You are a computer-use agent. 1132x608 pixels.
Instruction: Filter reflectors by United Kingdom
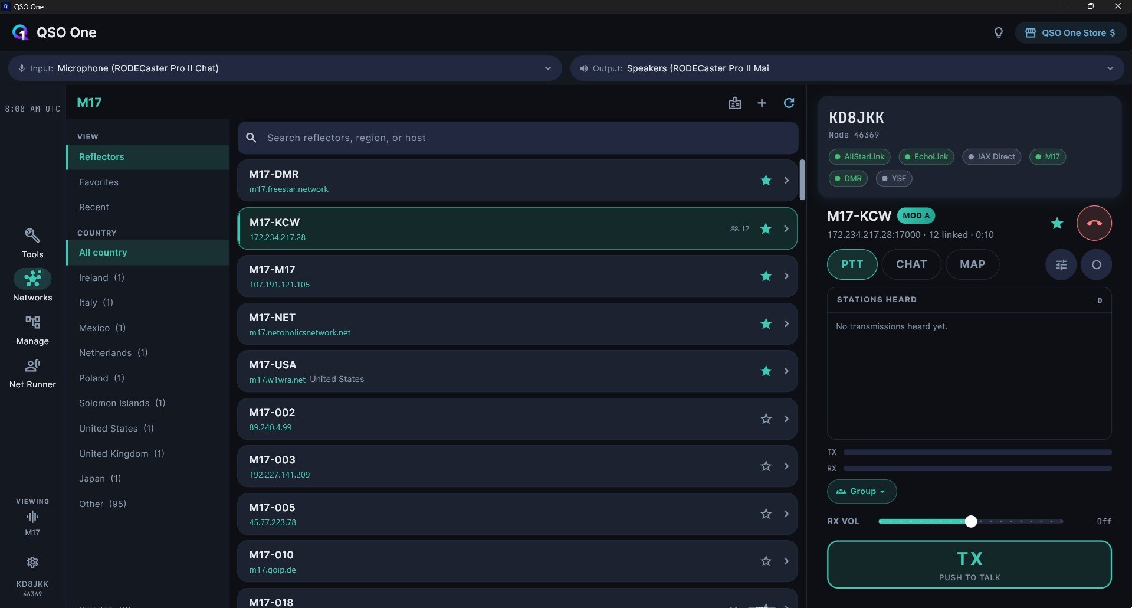pyautogui.click(x=147, y=454)
